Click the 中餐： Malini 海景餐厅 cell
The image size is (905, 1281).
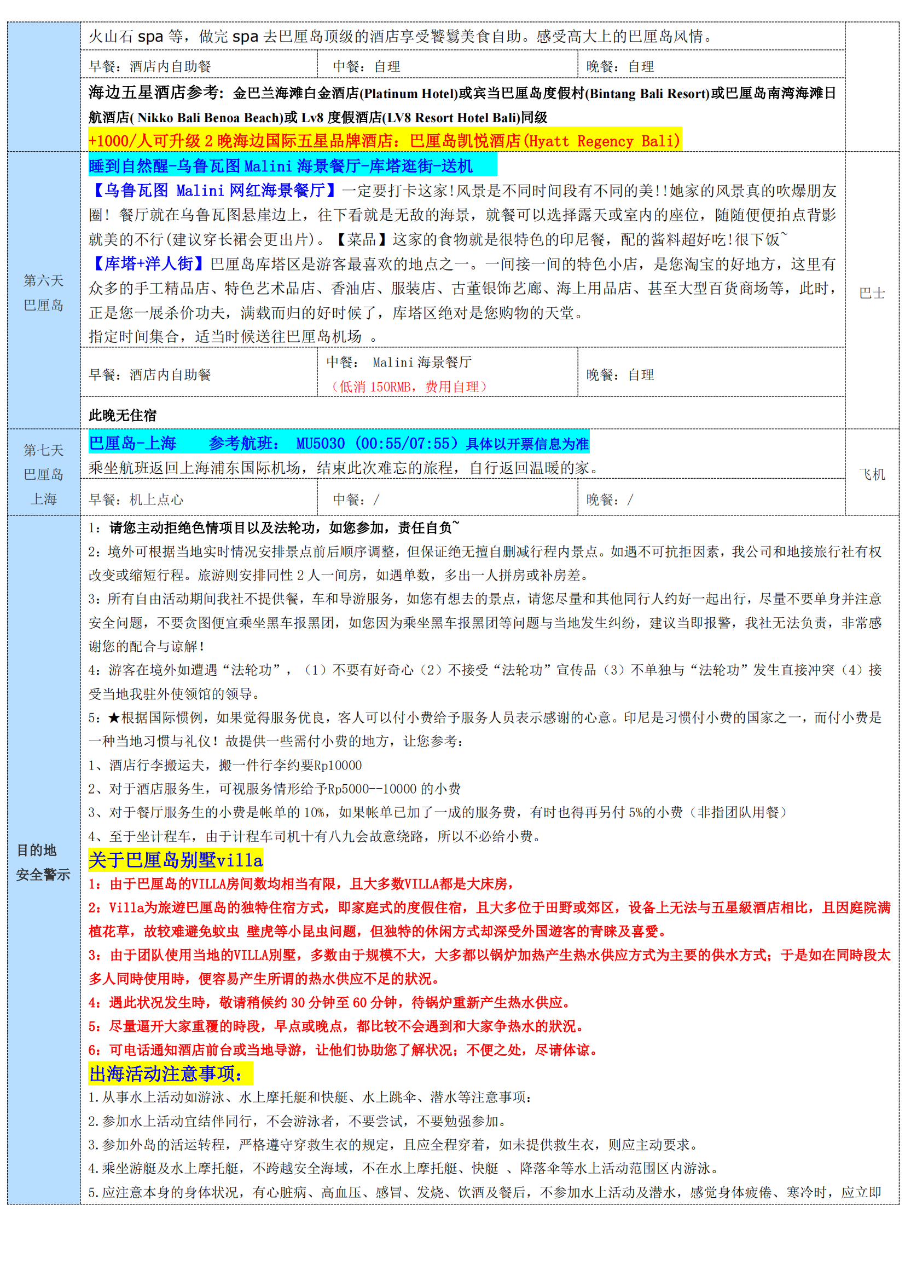[x=399, y=363]
